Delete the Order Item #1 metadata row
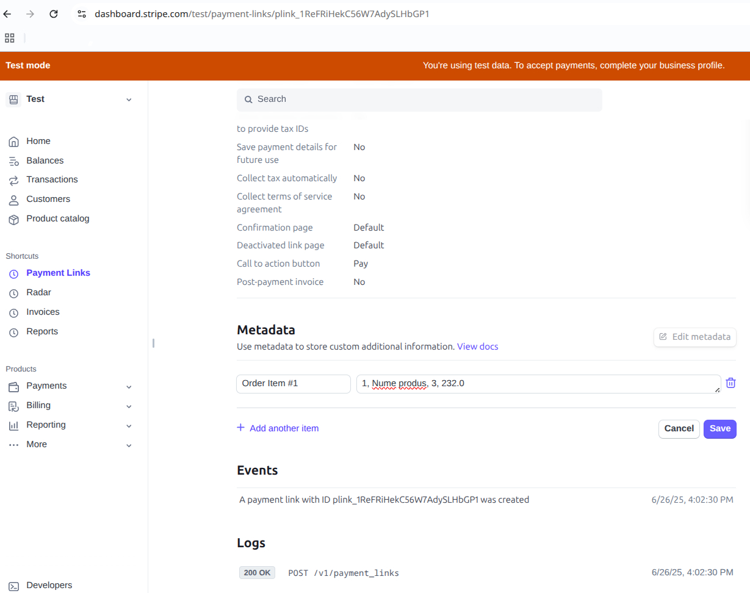 [730, 383]
